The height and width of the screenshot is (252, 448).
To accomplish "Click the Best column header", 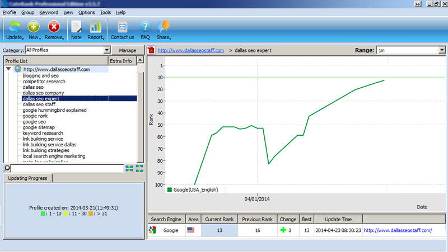I will (307, 219).
